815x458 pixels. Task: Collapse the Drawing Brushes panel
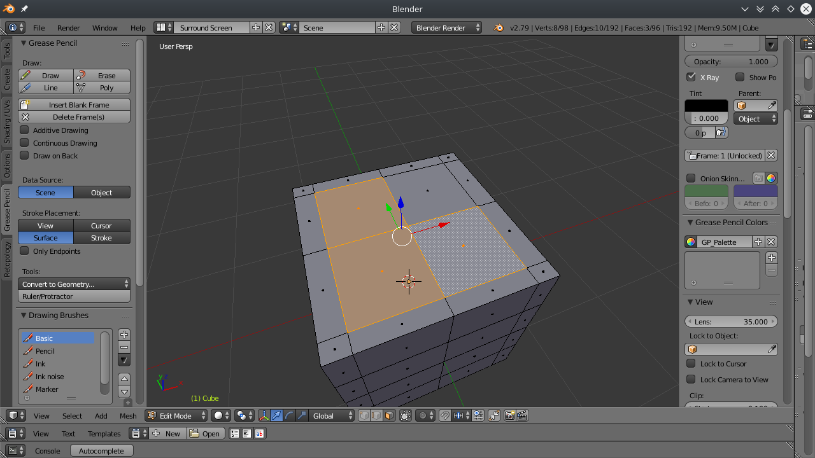(24, 316)
